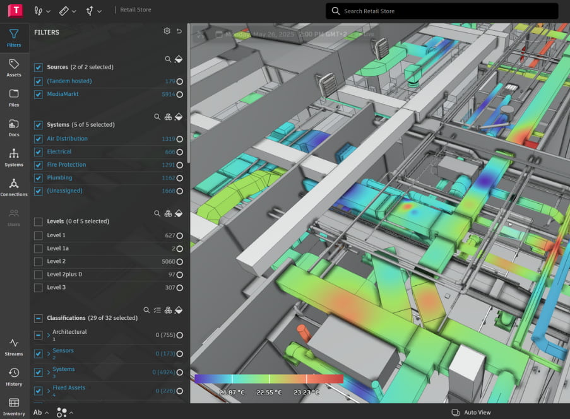Click the temperature heatmap color gradient bar
The image size is (570, 419).
pos(269,379)
